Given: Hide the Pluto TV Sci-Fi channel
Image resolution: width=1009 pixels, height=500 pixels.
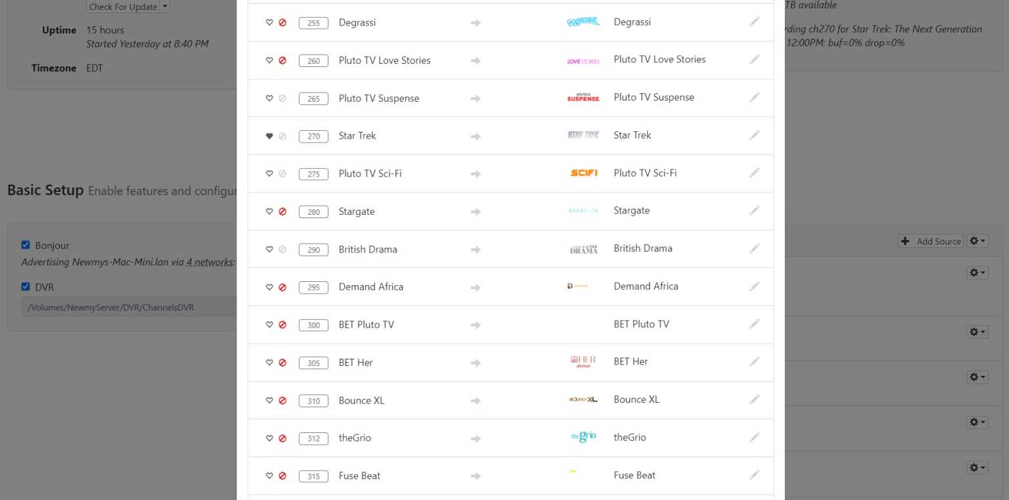Looking at the screenshot, I should (282, 173).
